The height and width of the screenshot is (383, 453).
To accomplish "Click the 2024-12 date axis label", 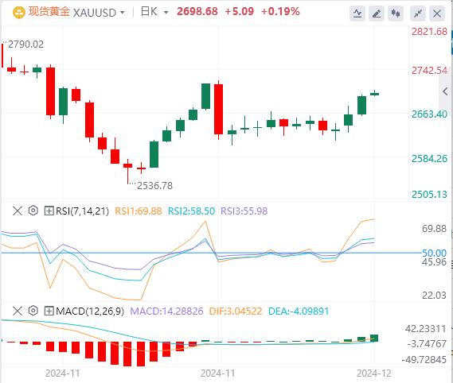I will 374,373.
